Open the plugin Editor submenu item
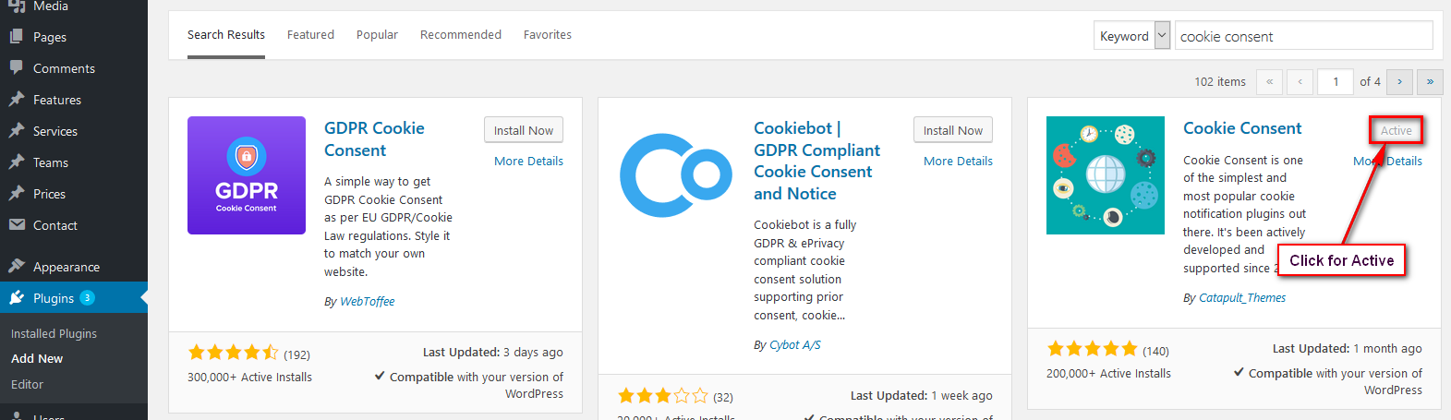Screen dimensions: 1451x420 [28, 384]
